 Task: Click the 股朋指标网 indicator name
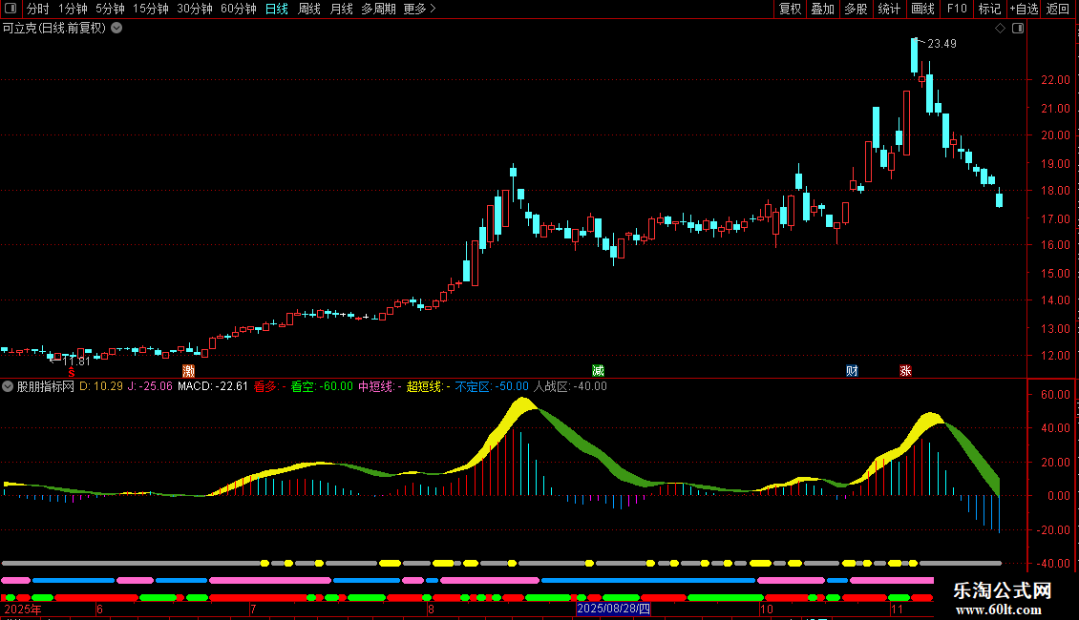coord(46,387)
